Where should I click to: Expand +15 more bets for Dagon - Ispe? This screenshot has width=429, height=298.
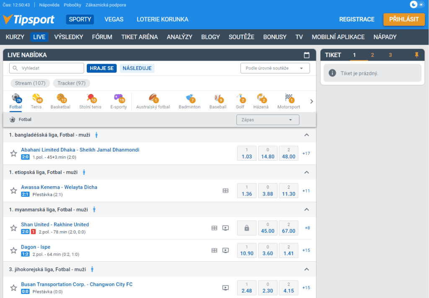306,250
